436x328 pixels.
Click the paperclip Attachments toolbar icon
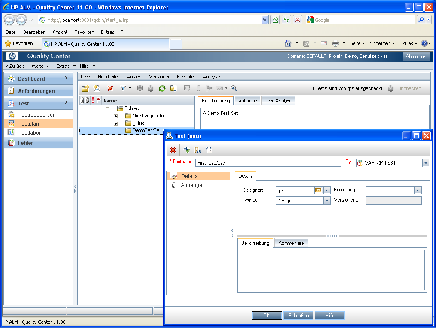coord(198,88)
